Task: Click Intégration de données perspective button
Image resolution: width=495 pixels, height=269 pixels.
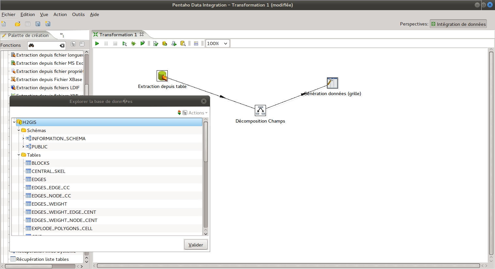Action: pyautogui.click(x=458, y=24)
